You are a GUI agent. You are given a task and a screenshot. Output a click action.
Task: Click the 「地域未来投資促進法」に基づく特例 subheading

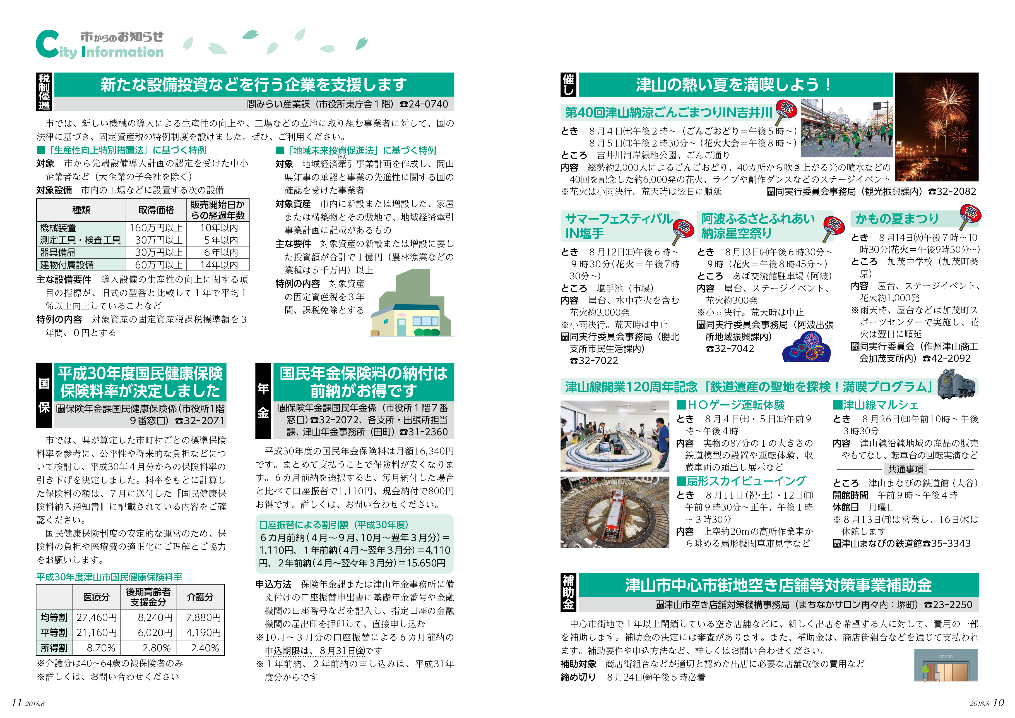[x=356, y=150]
